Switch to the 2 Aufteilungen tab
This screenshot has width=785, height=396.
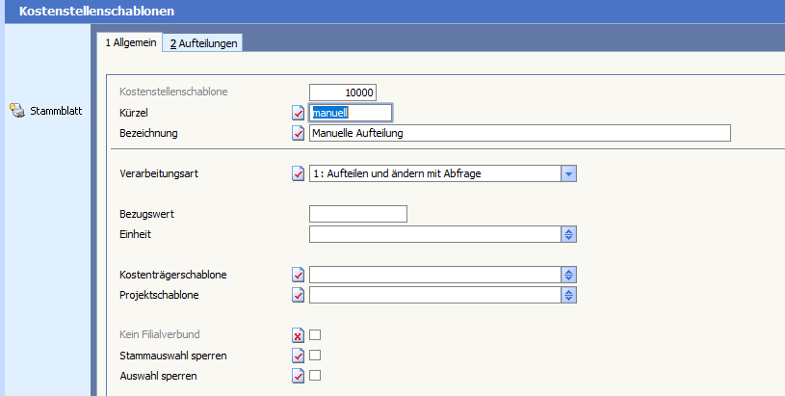(202, 43)
